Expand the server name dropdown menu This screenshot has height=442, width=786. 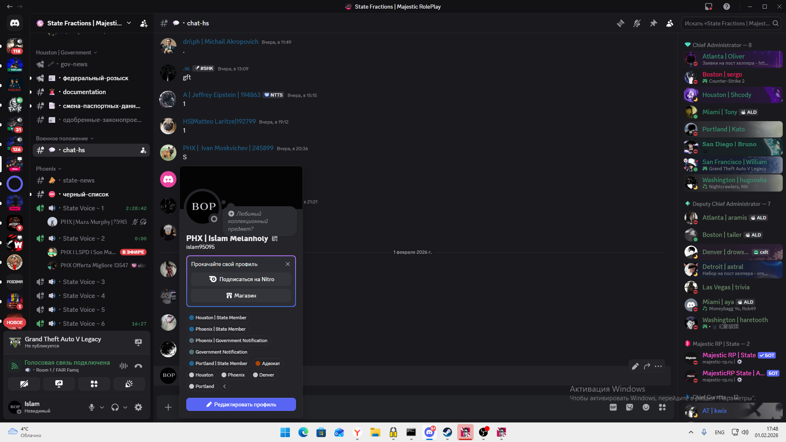(129, 23)
